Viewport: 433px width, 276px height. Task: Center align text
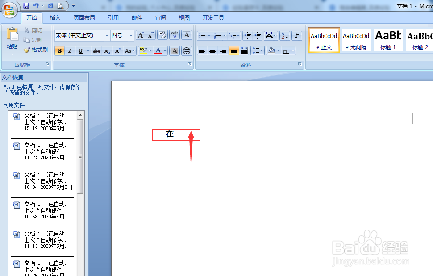point(212,50)
